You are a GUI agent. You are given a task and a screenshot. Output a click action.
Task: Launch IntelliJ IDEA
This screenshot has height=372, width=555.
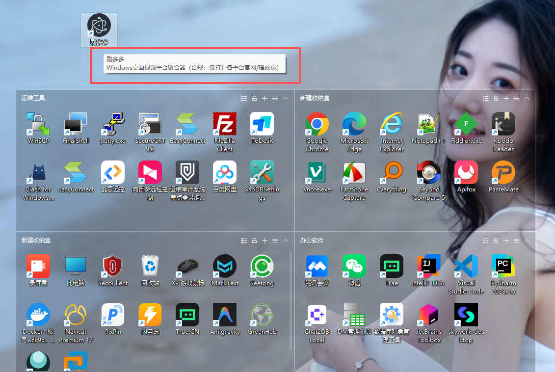click(x=428, y=270)
